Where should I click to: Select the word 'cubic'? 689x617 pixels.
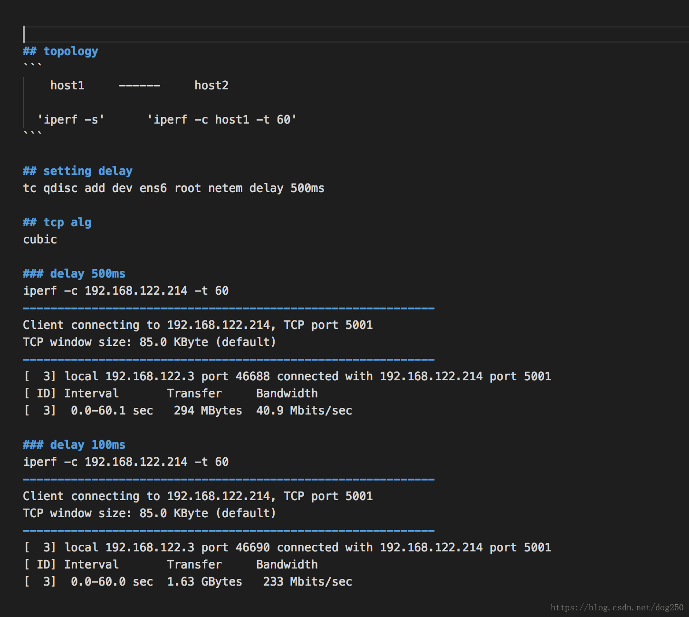(40, 240)
